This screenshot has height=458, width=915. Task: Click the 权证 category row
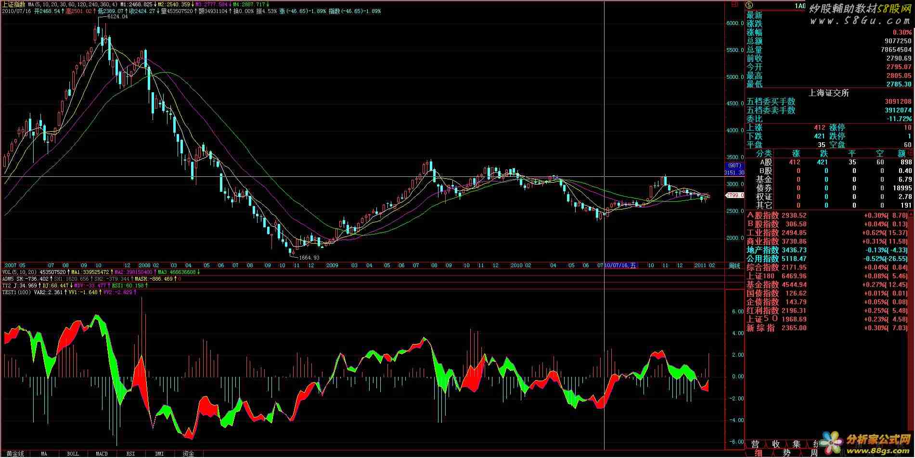click(x=829, y=197)
